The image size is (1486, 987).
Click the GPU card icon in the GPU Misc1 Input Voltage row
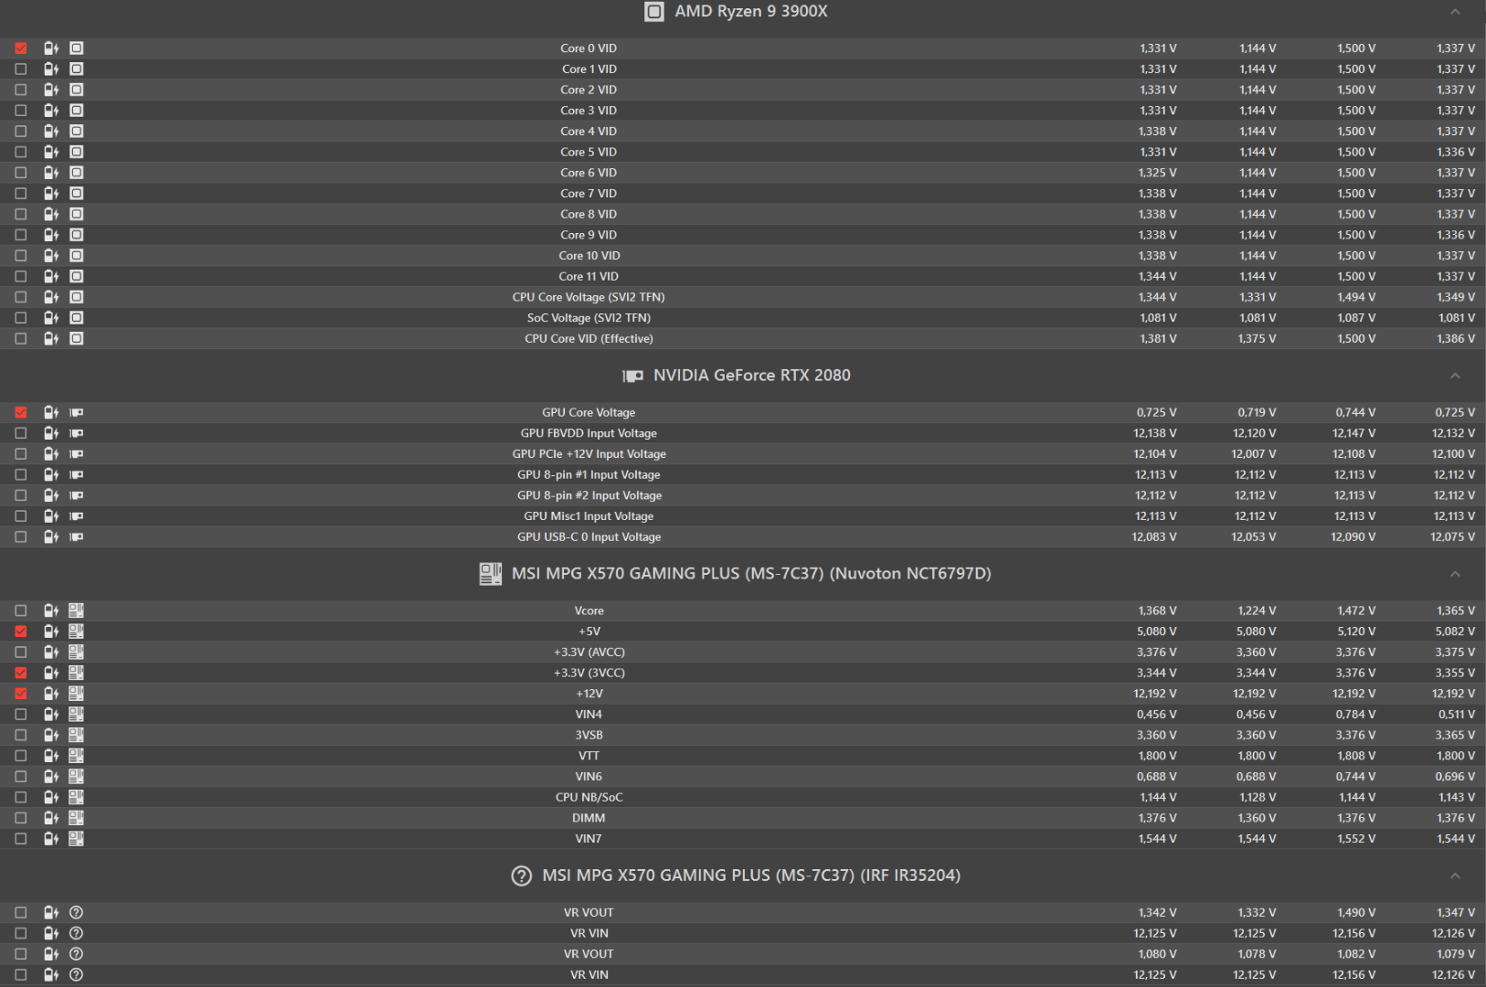click(x=77, y=516)
